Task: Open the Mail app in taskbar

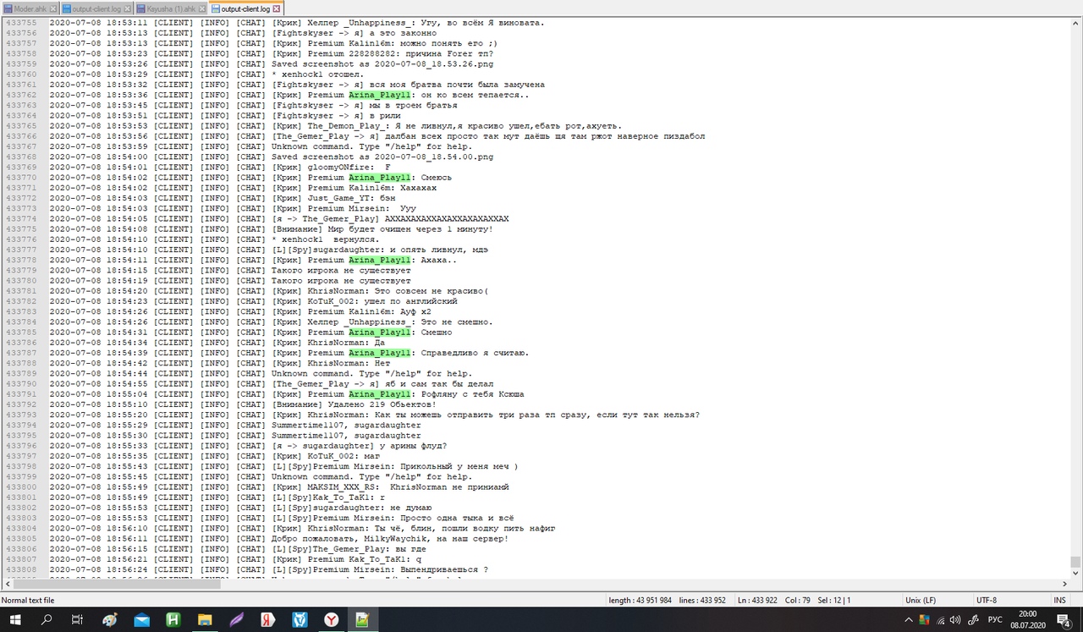Action: tap(141, 619)
